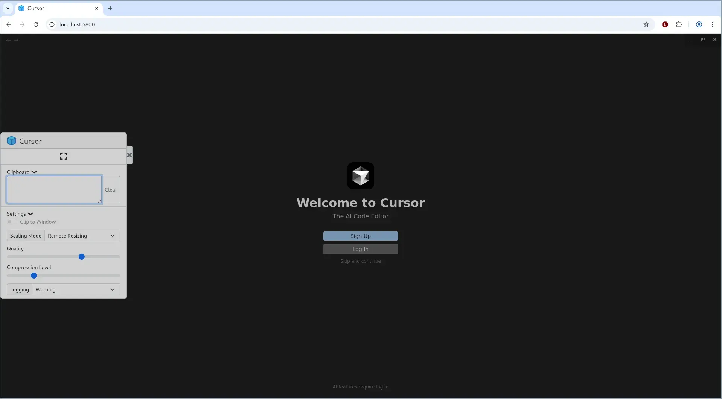Collapse the Clipboard section
The height and width of the screenshot is (399, 722).
click(x=22, y=172)
